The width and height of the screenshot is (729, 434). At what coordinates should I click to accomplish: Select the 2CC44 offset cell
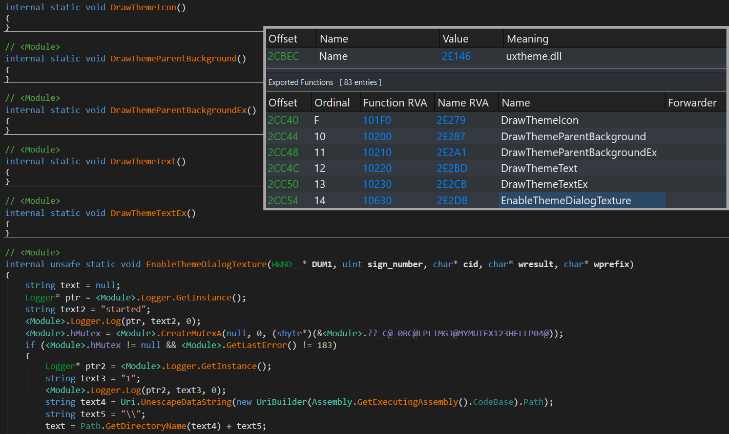[x=283, y=137]
